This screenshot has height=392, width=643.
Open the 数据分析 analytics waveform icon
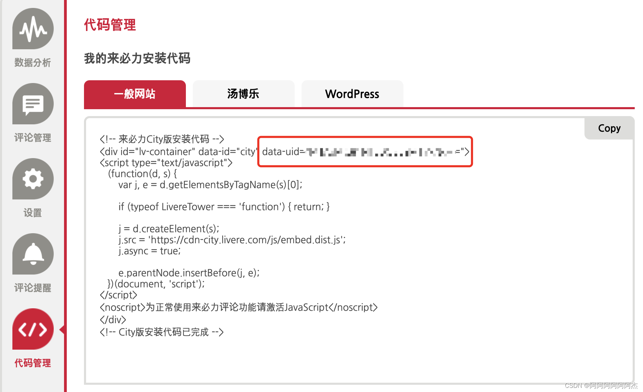point(33,29)
